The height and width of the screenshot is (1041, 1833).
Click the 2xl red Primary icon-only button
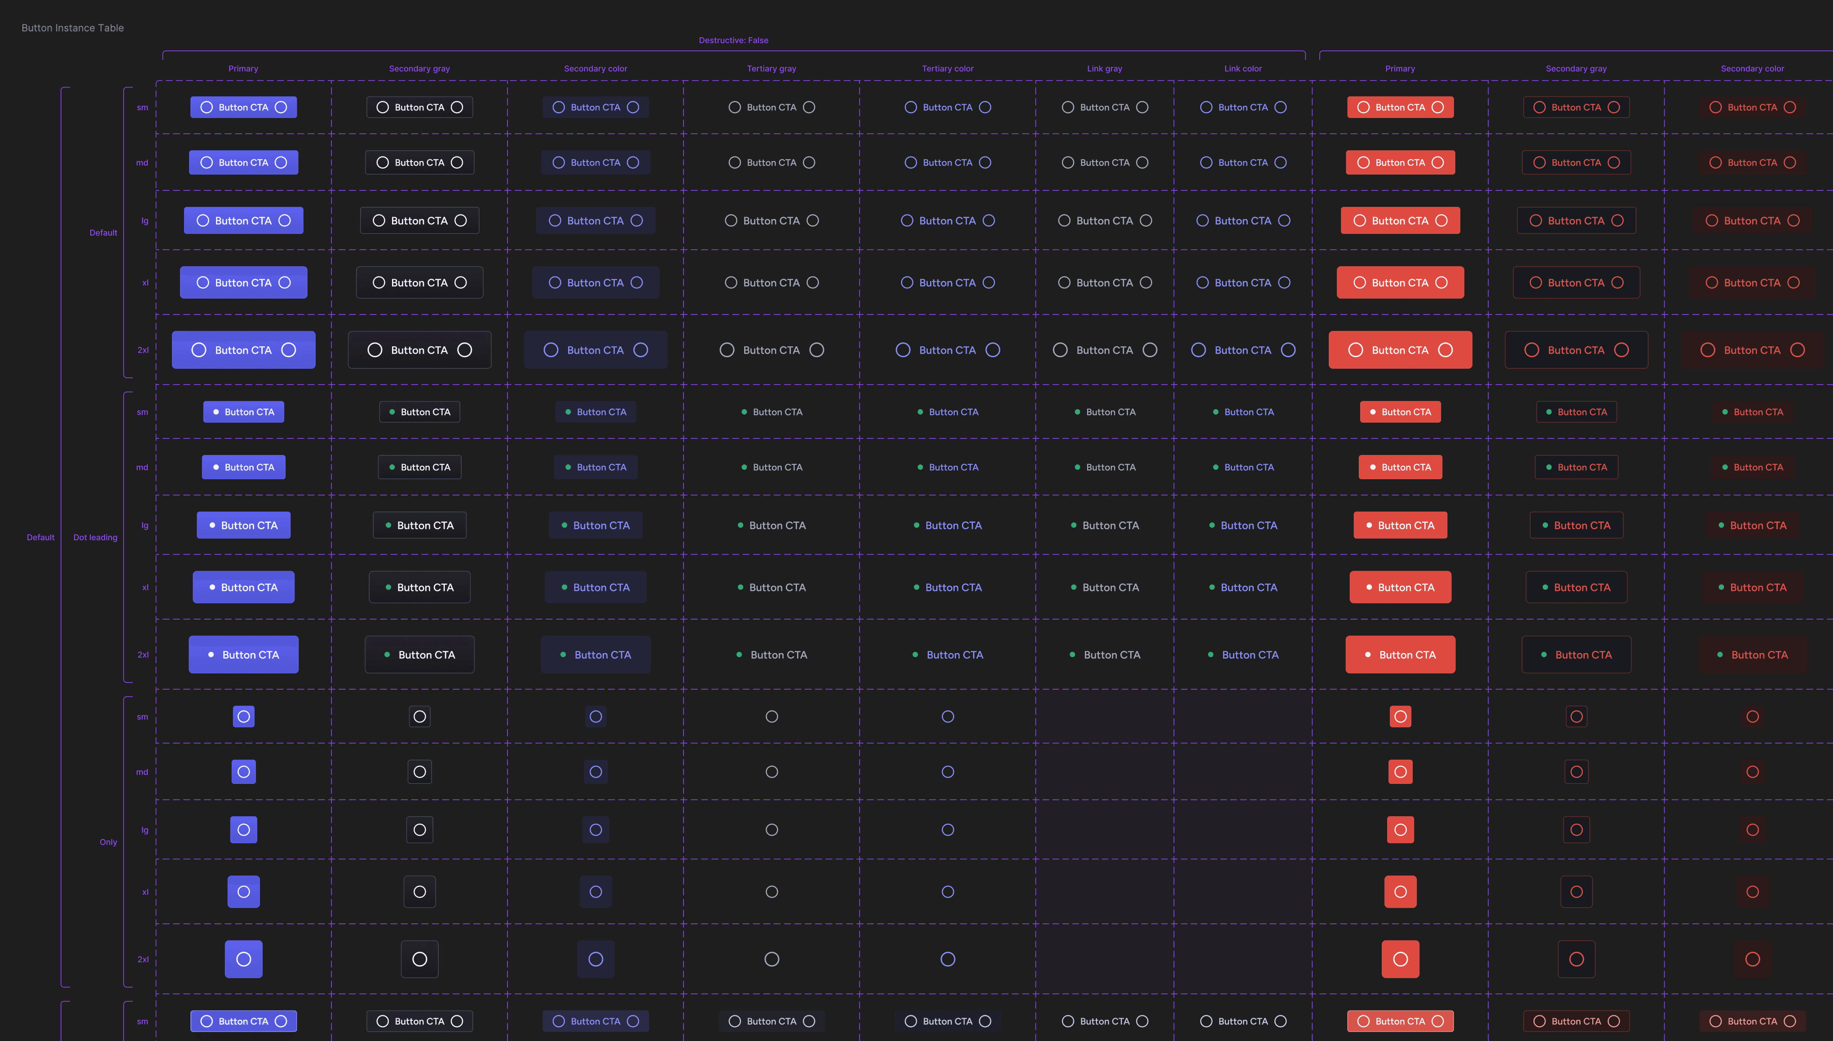pyautogui.click(x=1400, y=959)
